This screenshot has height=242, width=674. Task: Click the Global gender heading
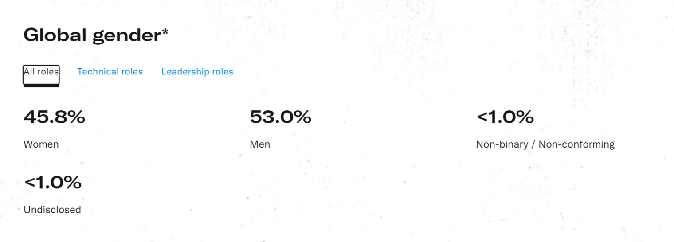(x=96, y=35)
